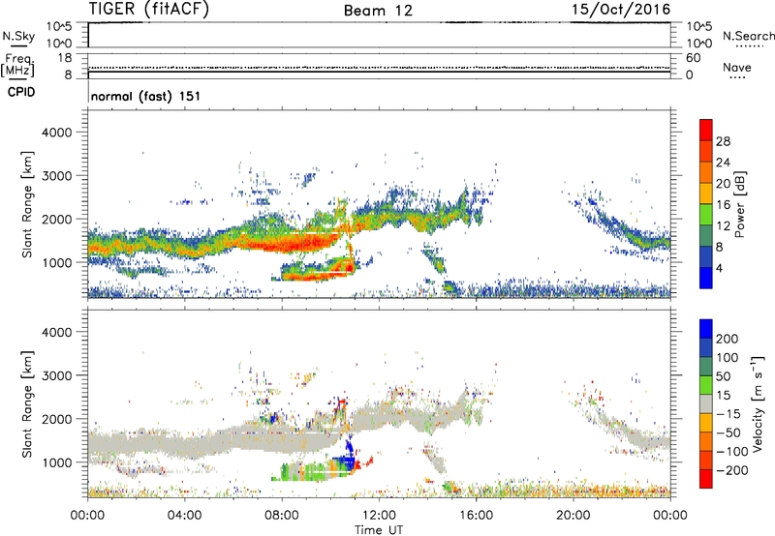Click the 04:00 time axis label
The image size is (775, 536).
point(184,516)
